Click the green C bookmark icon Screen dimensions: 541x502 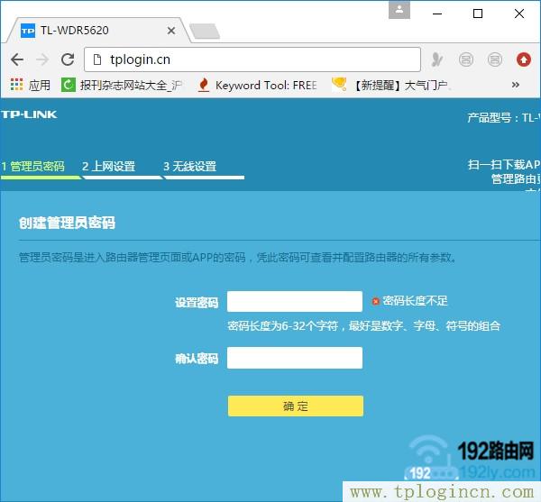pos(69,85)
